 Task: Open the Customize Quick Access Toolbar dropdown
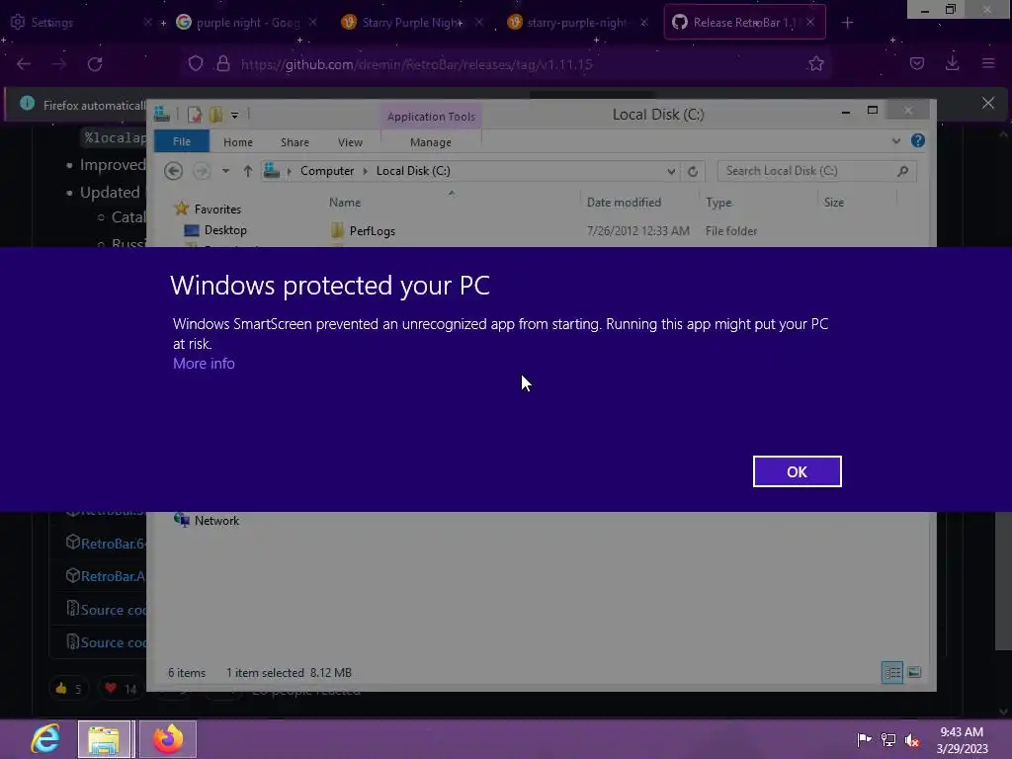pos(235,115)
